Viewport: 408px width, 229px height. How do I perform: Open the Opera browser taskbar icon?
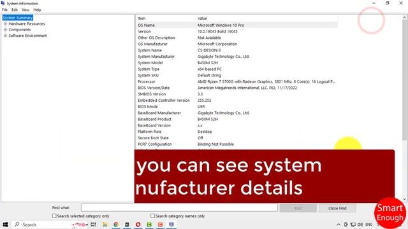(138, 225)
